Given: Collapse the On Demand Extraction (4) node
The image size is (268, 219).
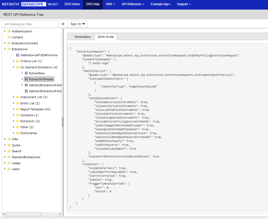Looking at the screenshot, I should (14, 67).
